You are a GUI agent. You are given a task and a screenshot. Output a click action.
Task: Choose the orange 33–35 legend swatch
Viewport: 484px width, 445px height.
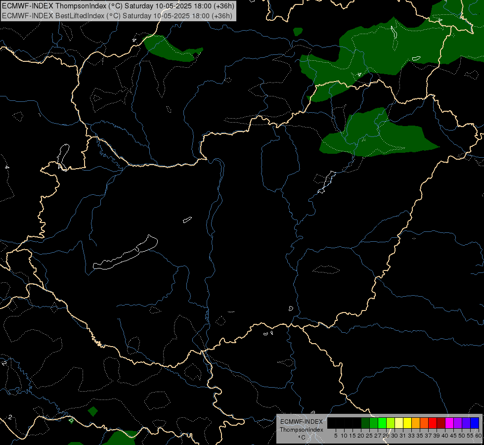(416, 423)
